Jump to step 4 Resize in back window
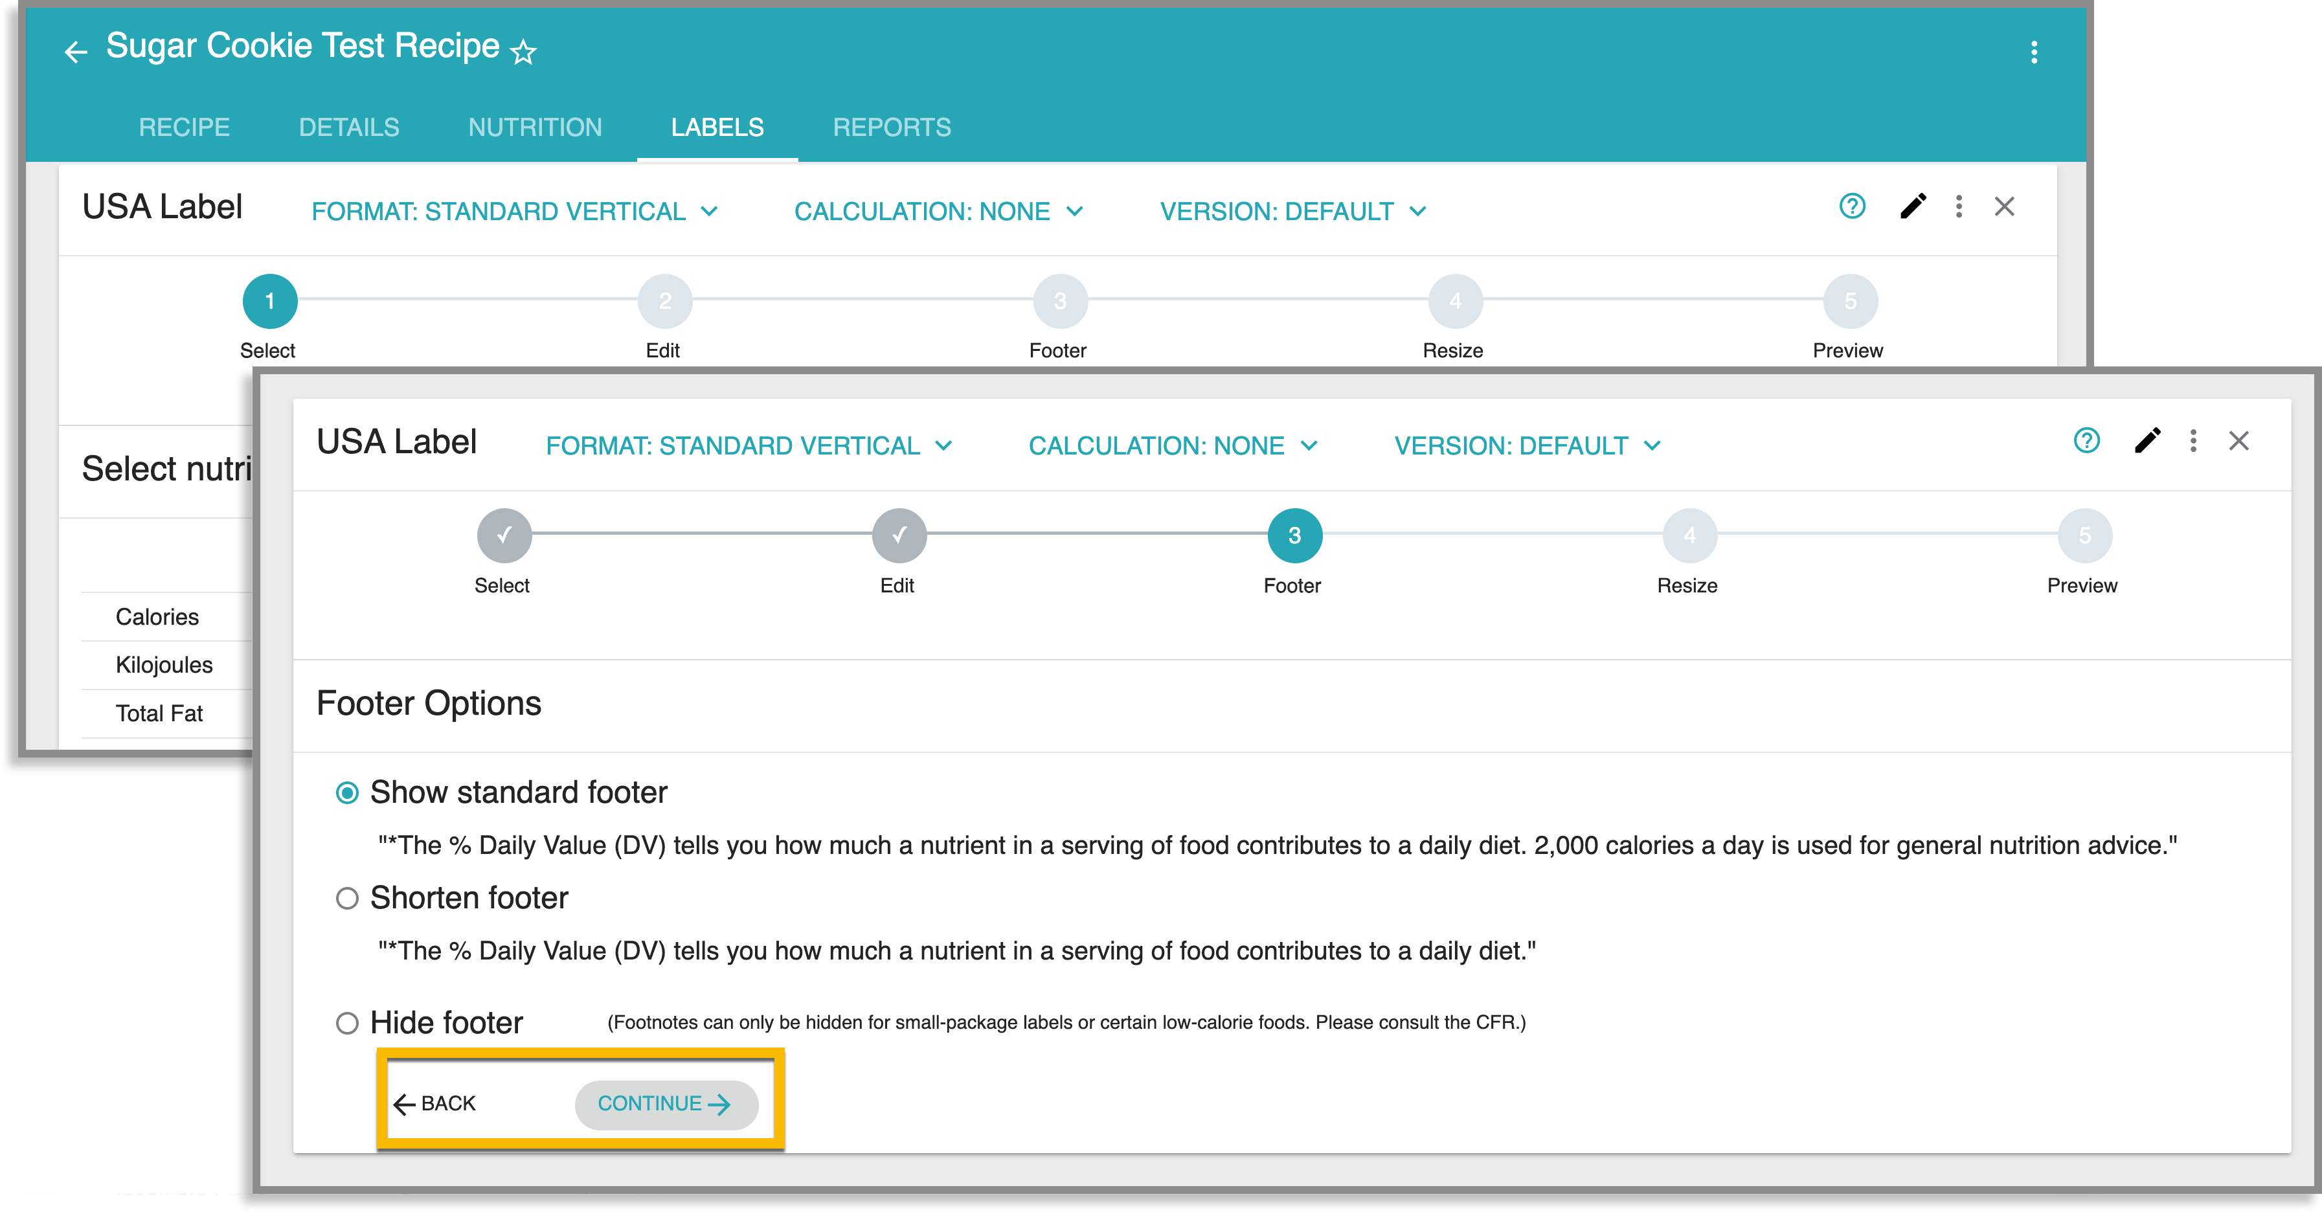This screenshot has width=2322, height=1212. [x=1455, y=301]
